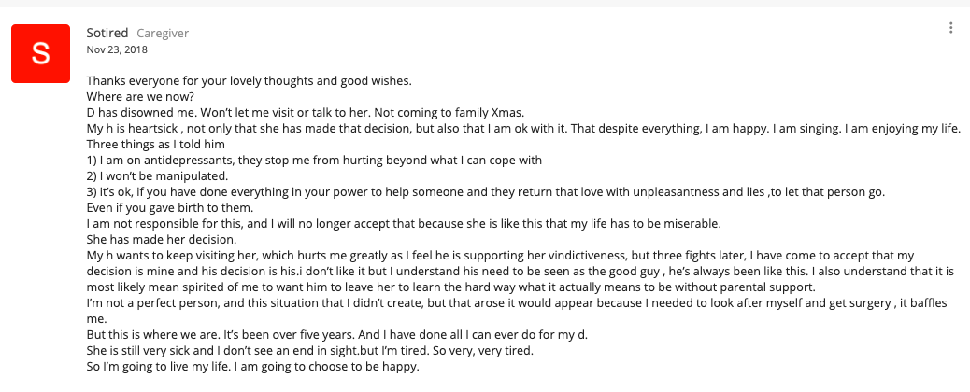Click list item 1 about antidepressants
970x392 pixels.
click(314, 161)
